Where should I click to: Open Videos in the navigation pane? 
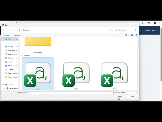(10, 66)
